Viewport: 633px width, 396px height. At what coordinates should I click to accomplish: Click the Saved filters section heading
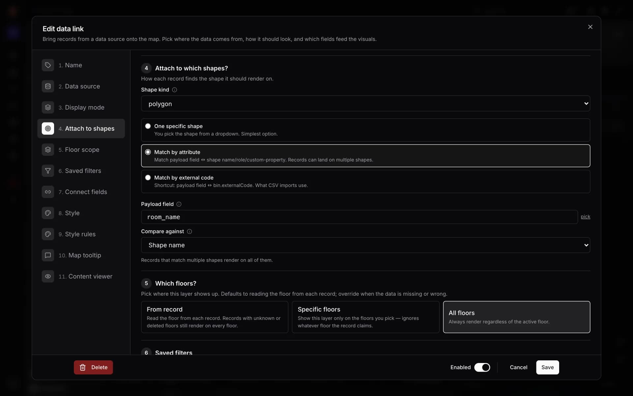click(173, 352)
